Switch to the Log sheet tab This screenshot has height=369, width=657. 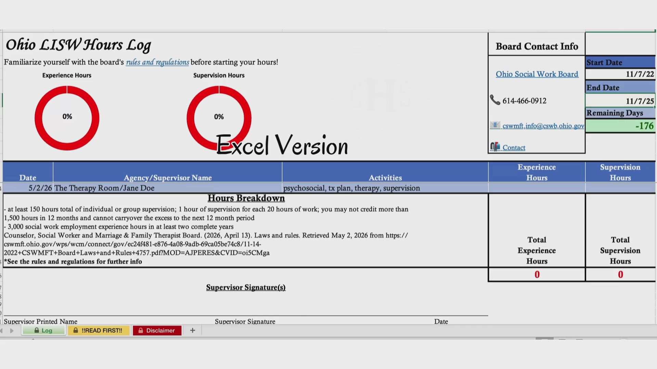44,330
